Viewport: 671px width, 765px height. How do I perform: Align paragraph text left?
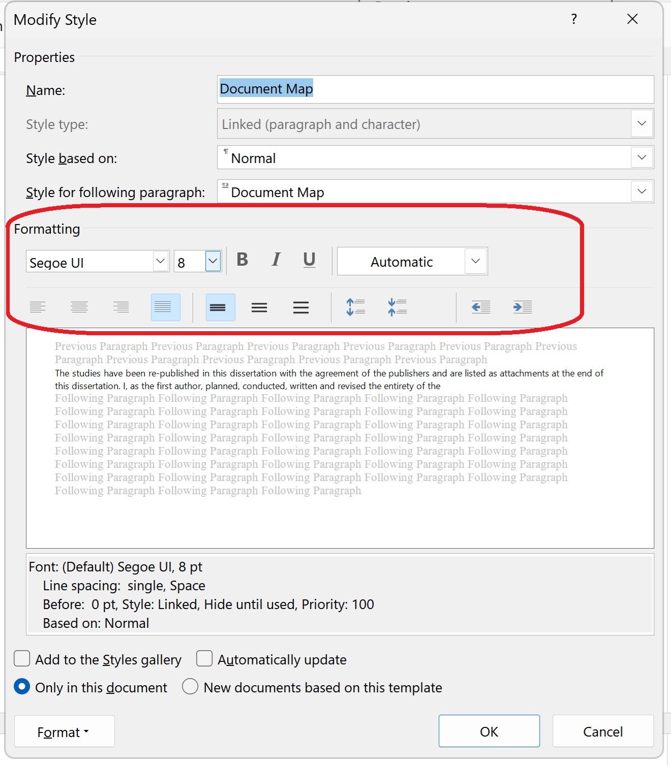38,307
